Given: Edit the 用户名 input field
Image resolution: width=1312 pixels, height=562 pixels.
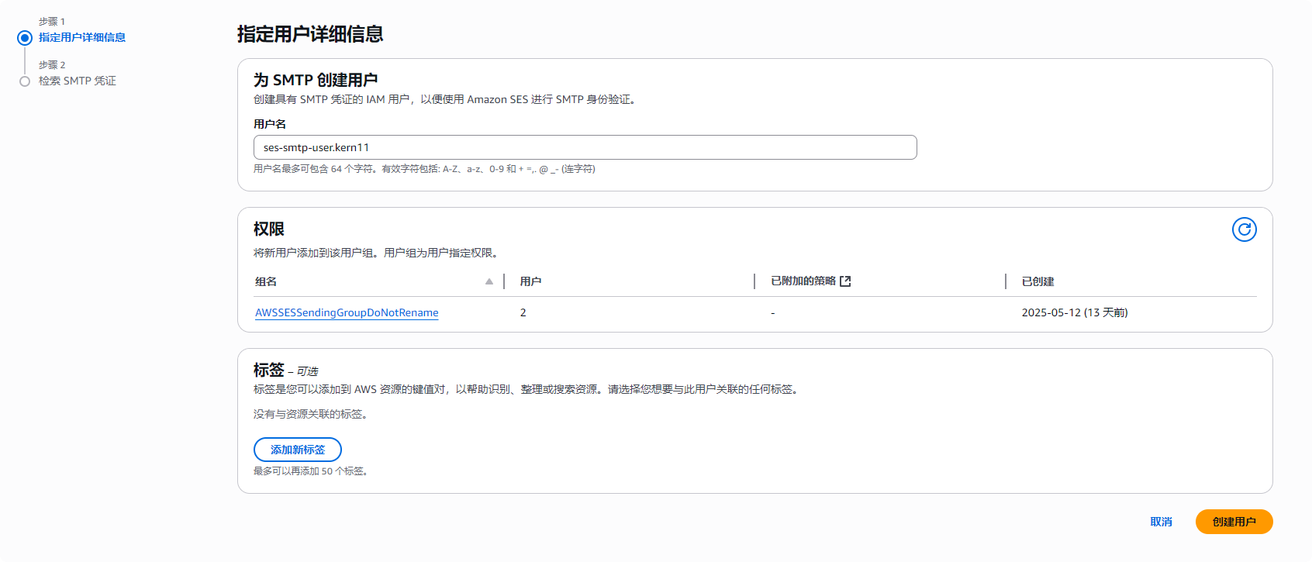Looking at the screenshot, I should click(x=585, y=147).
